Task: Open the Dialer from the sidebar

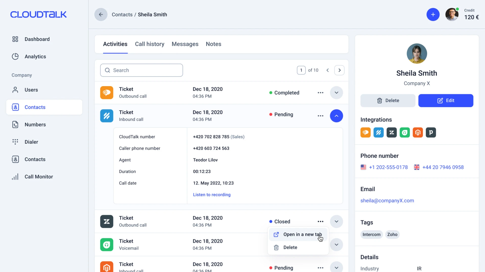Action: [x=31, y=142]
